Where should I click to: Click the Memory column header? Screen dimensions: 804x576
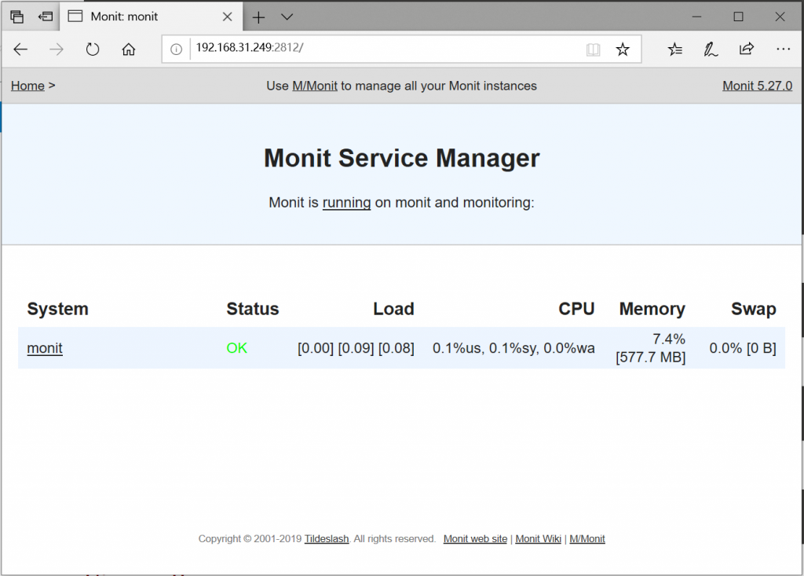[x=652, y=309]
